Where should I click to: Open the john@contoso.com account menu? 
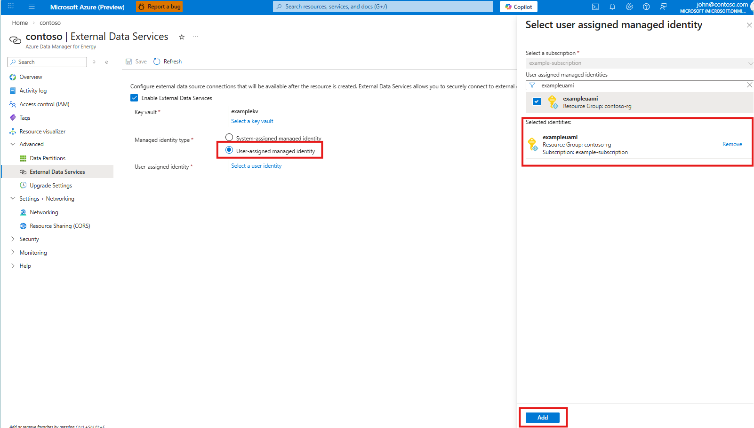point(714,7)
